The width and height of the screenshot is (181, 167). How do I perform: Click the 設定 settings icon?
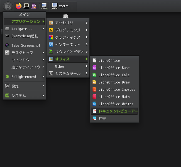point(7,86)
